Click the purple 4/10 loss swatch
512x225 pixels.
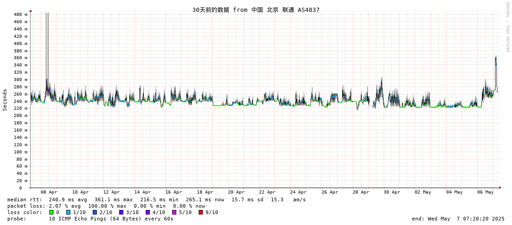148,212
